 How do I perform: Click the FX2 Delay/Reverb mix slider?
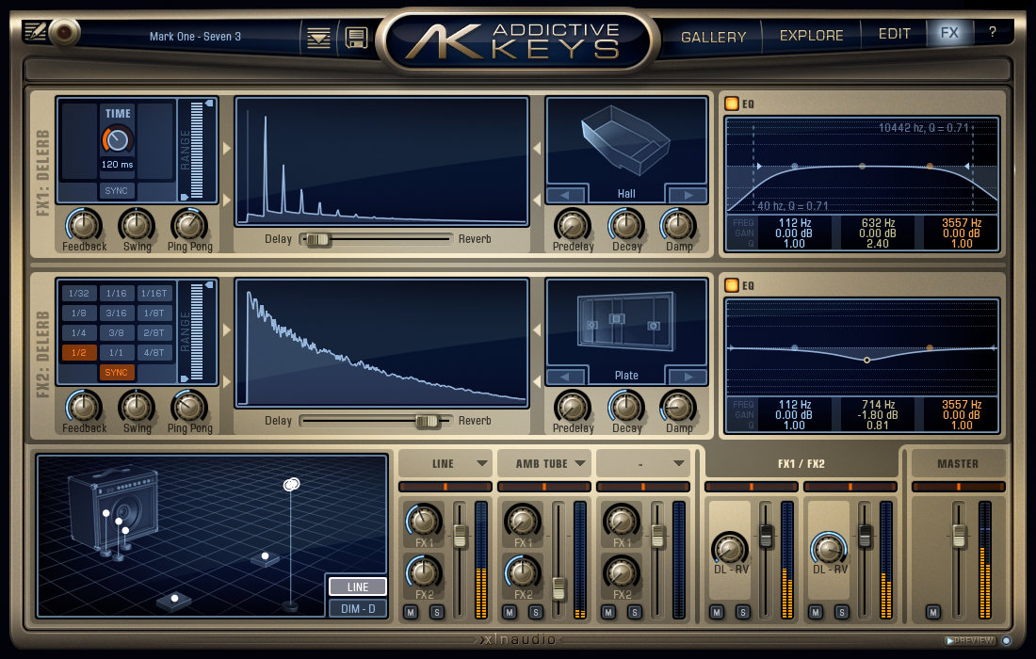428,421
